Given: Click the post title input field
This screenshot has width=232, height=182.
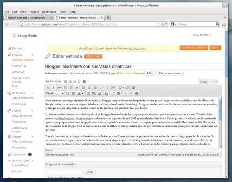Looking at the screenshot, I should click(133, 66).
